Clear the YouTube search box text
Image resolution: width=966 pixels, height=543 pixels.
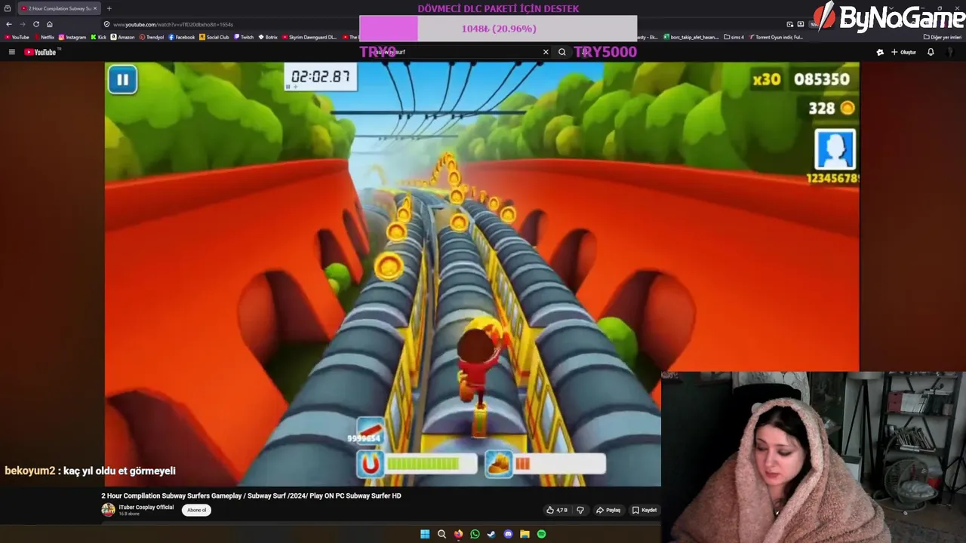546,52
